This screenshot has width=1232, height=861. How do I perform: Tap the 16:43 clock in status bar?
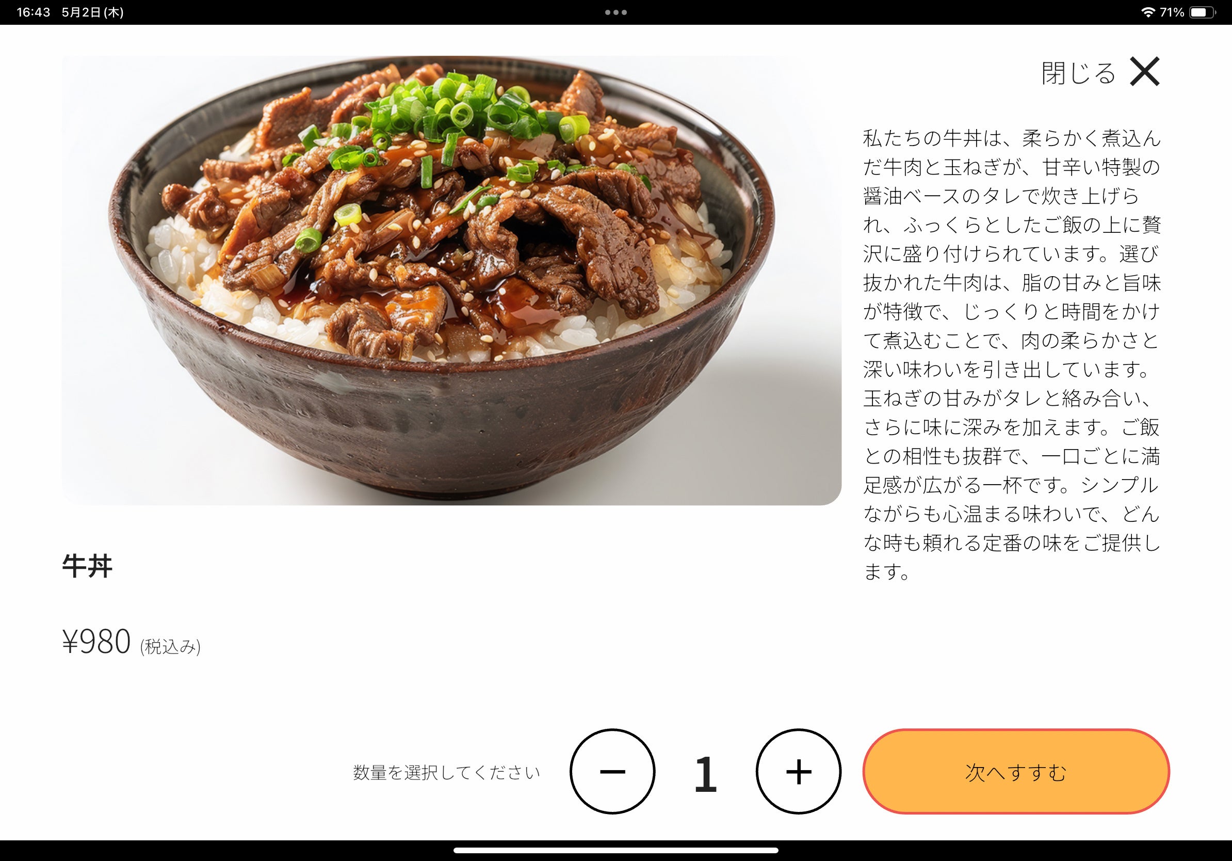point(33,12)
